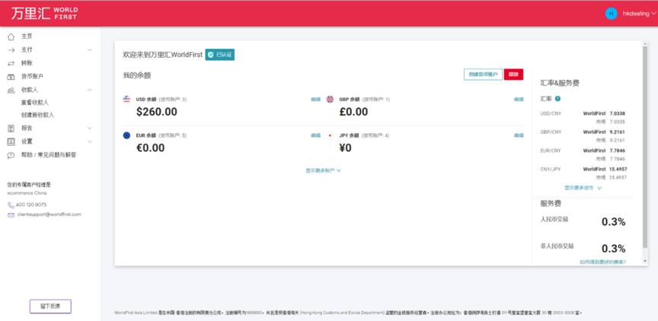The width and height of the screenshot is (658, 321).
Task: Select 创建新收款人 in the sidebar
Action: [37, 115]
